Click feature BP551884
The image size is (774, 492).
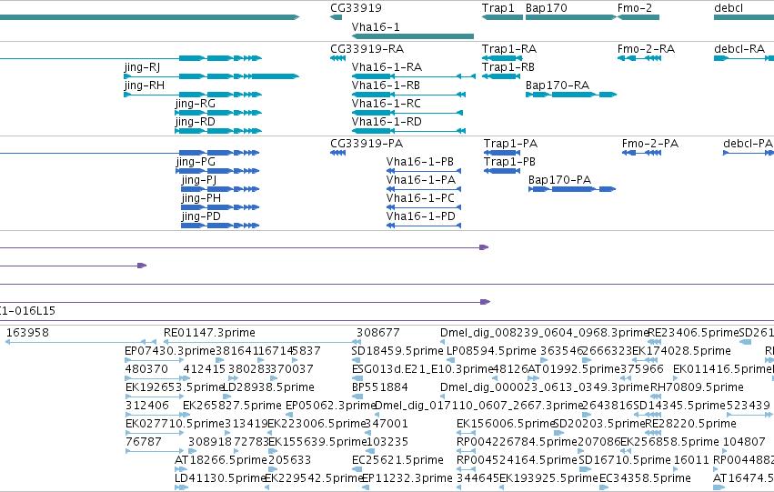(380, 388)
